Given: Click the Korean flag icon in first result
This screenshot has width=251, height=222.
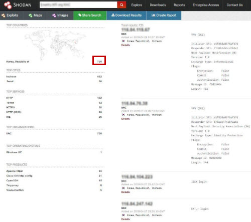Looking at the screenshot, I should pos(123,41).
